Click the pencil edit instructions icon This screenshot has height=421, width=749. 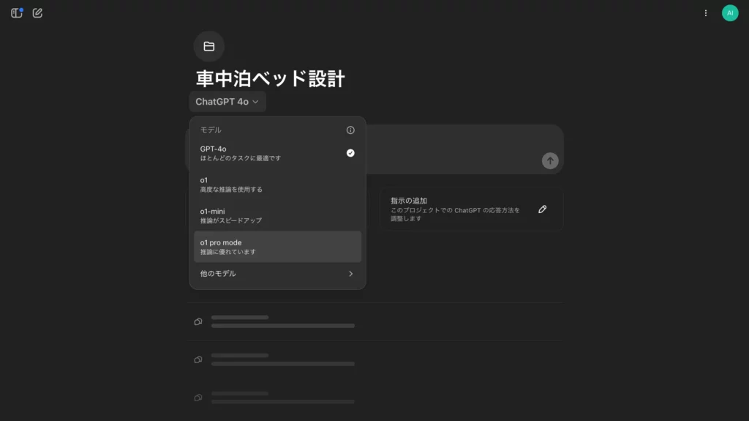click(x=542, y=209)
